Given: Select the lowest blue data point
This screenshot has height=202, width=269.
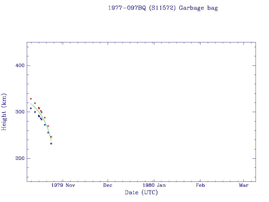Looking at the screenshot, I should tap(51, 144).
